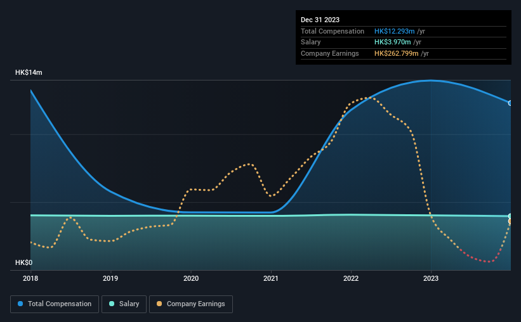Screen dimensions: 521x322
Task: Click the HK$0 y-axis label
Action: click(24, 262)
